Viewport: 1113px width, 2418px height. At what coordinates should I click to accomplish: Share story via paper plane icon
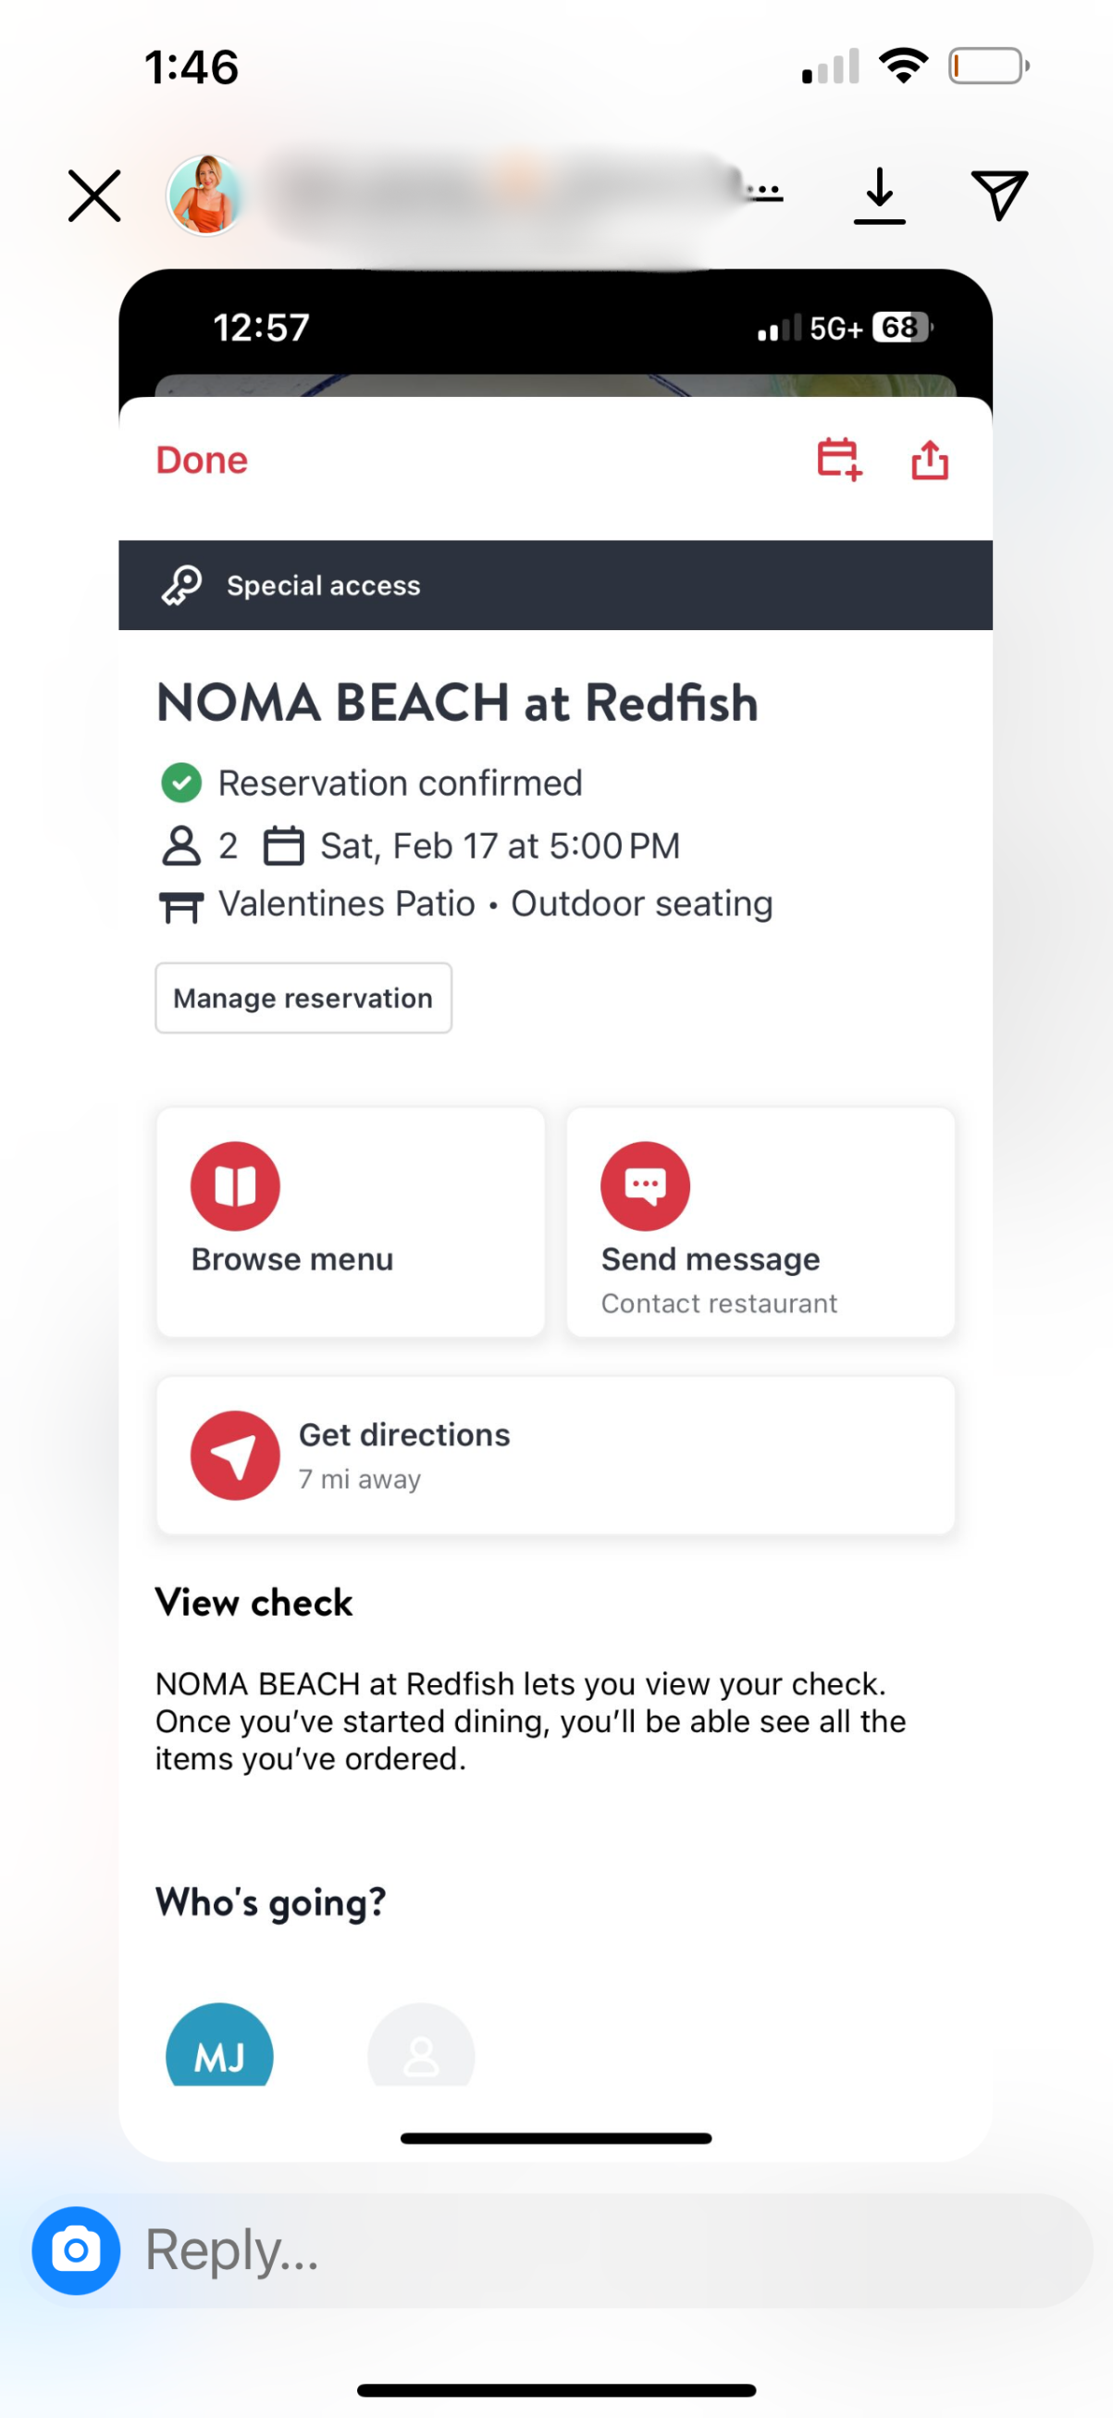(998, 195)
